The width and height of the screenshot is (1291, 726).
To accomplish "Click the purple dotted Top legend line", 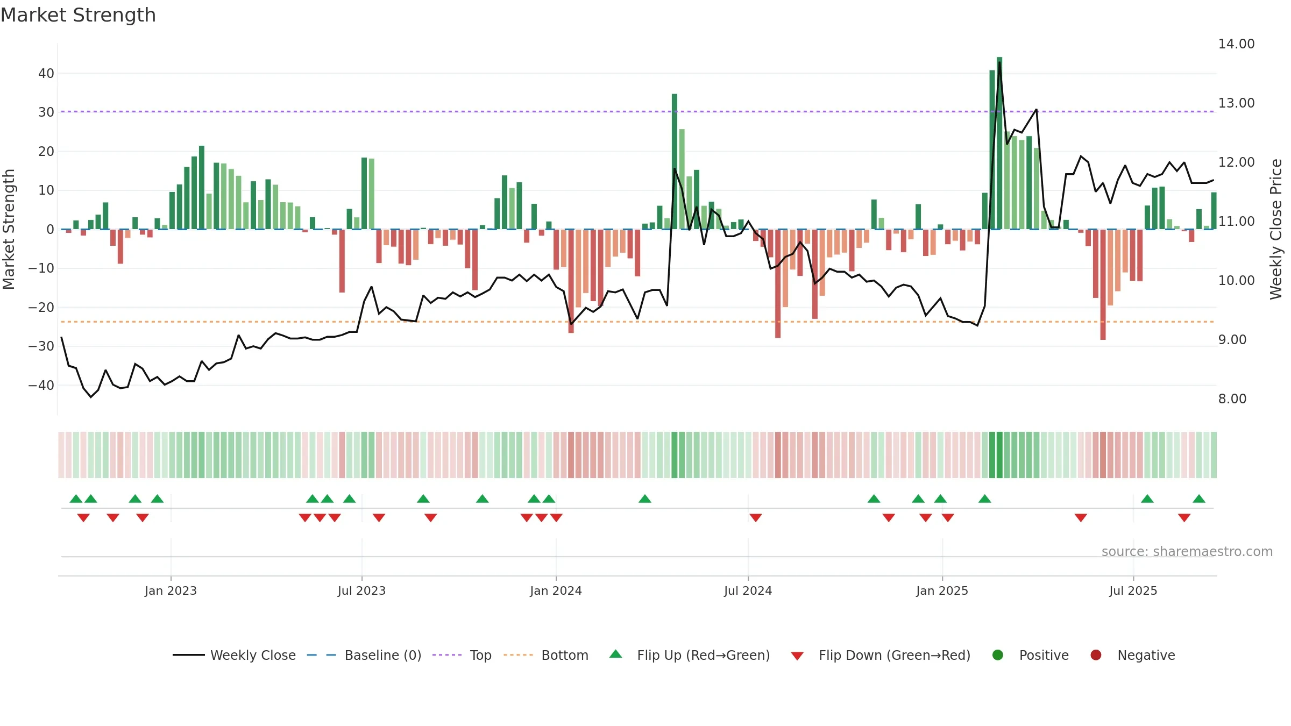I will [x=447, y=655].
